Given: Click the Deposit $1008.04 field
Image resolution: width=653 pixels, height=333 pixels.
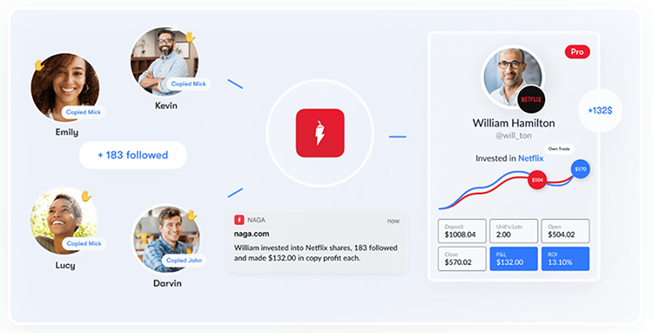Looking at the screenshot, I should tap(461, 231).
